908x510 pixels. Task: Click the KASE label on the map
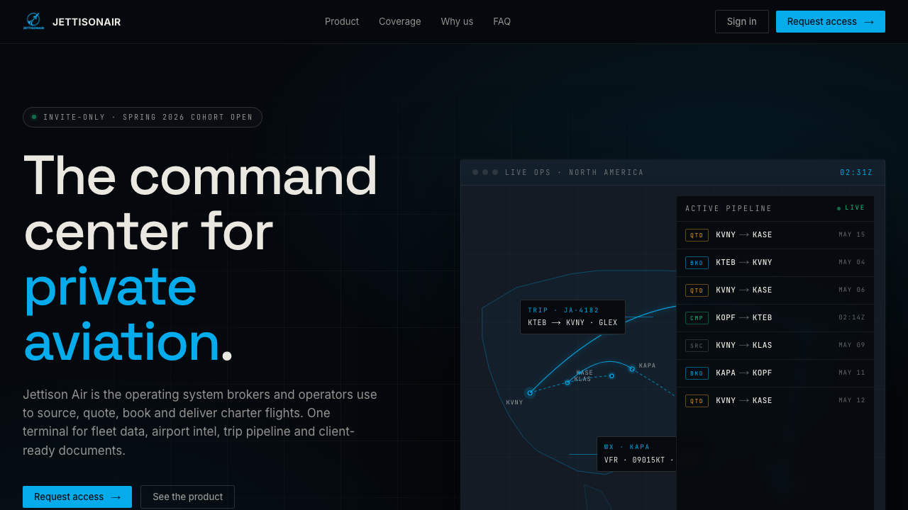coord(585,373)
